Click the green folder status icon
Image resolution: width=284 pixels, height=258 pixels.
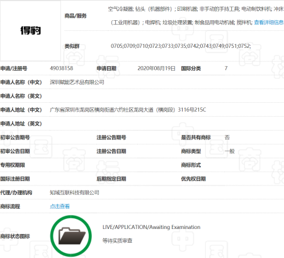tap(71, 236)
